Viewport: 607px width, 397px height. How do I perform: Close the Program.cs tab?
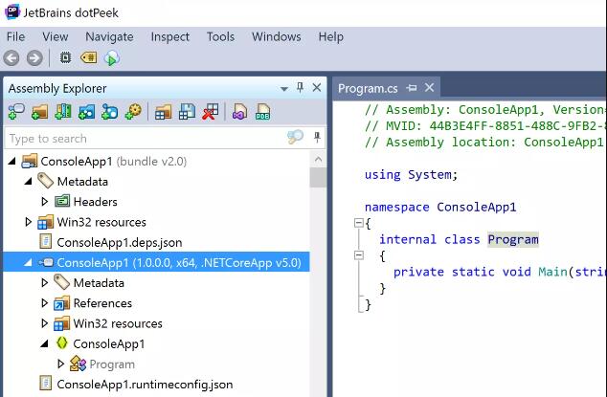click(x=430, y=88)
